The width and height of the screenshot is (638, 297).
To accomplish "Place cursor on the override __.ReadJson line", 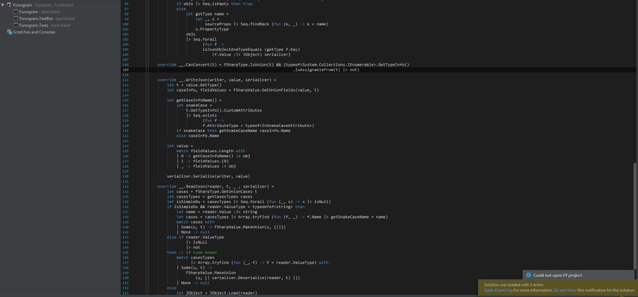I will [216, 187].
